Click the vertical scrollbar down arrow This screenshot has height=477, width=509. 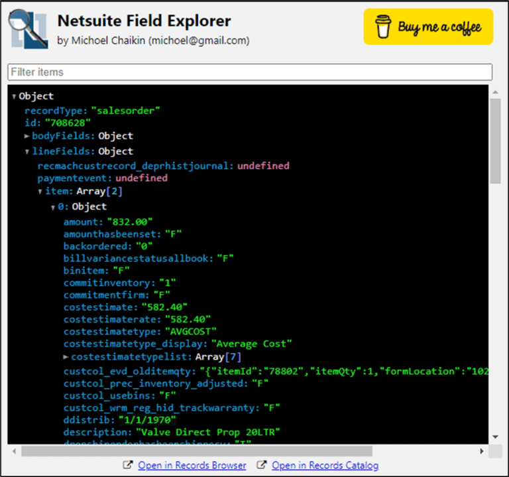tap(495, 437)
